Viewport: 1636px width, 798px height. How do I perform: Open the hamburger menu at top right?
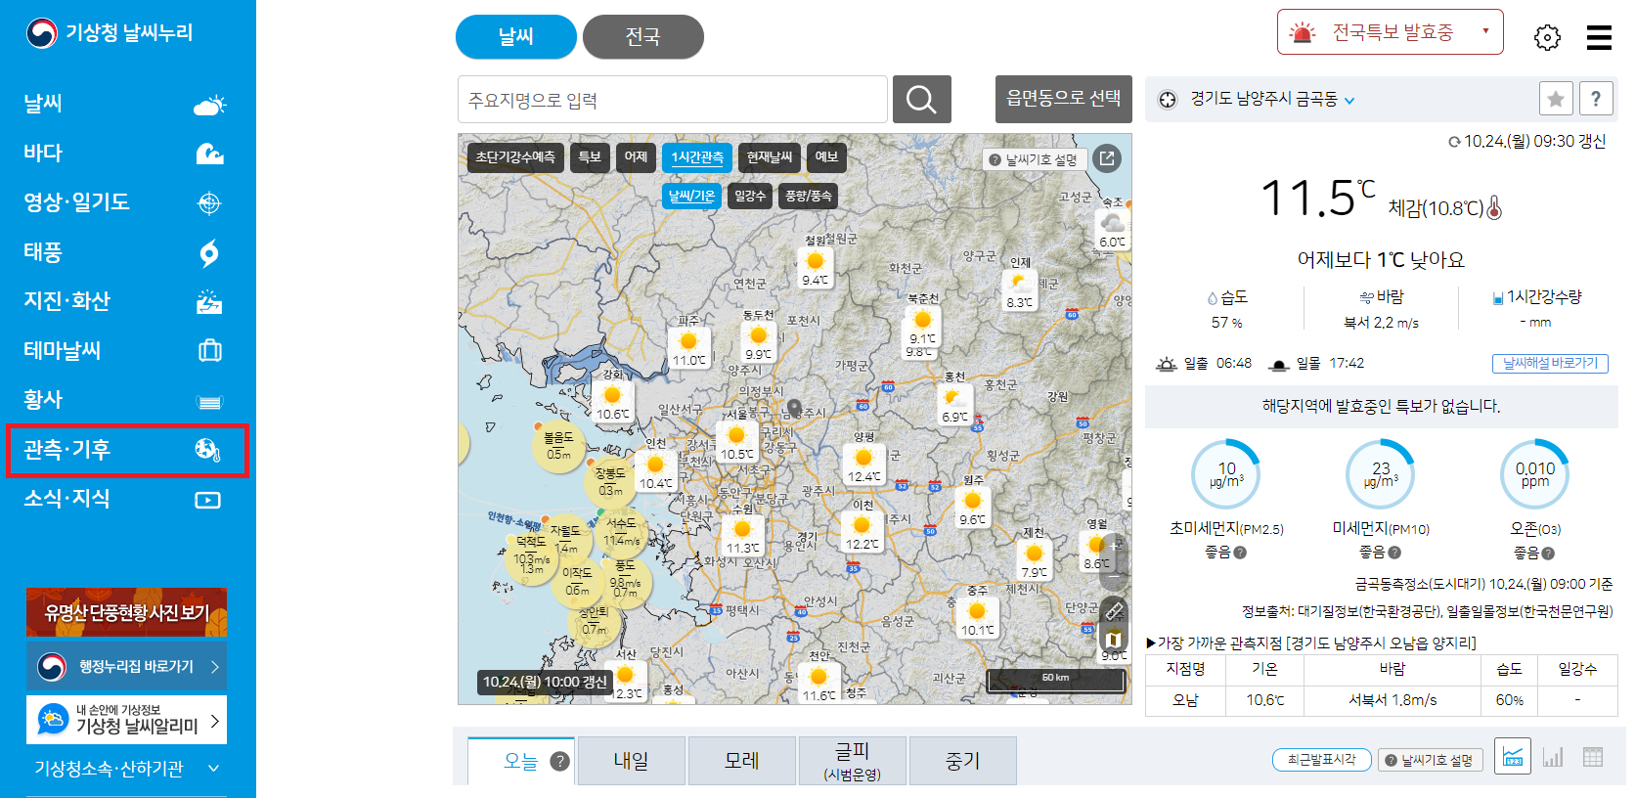[x=1599, y=37]
